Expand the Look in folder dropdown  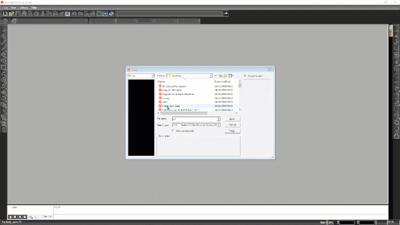(210, 76)
